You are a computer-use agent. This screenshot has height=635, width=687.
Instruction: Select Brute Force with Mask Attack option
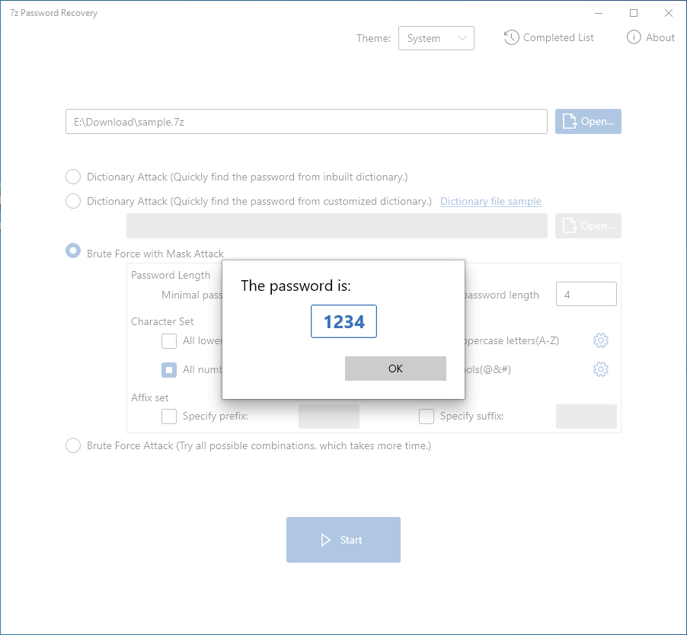73,251
